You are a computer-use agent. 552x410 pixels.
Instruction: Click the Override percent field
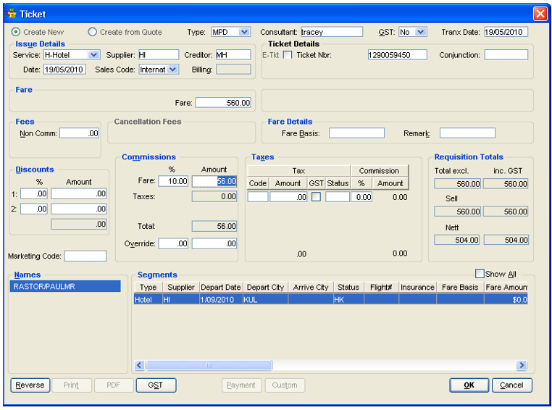click(x=173, y=243)
